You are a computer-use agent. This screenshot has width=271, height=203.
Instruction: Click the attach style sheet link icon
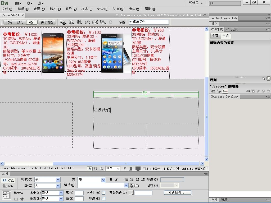coord(248,91)
